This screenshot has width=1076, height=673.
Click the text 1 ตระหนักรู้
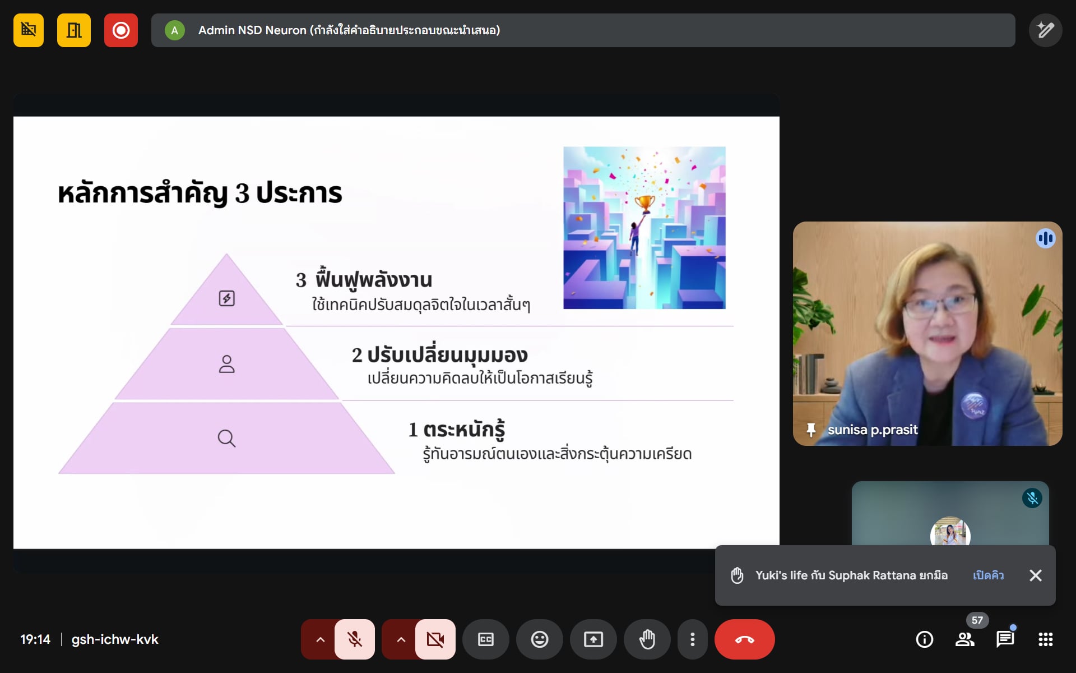pos(457,430)
